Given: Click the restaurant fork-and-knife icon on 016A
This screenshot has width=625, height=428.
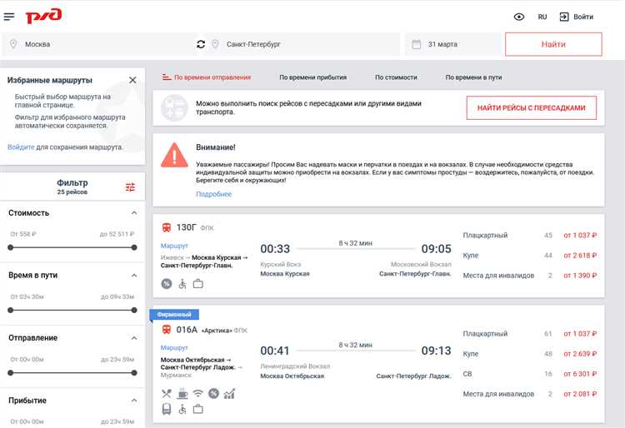Looking at the screenshot, I should (x=167, y=394).
